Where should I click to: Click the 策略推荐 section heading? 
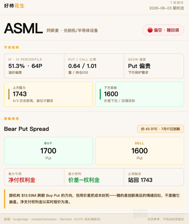[x=11, y=119]
